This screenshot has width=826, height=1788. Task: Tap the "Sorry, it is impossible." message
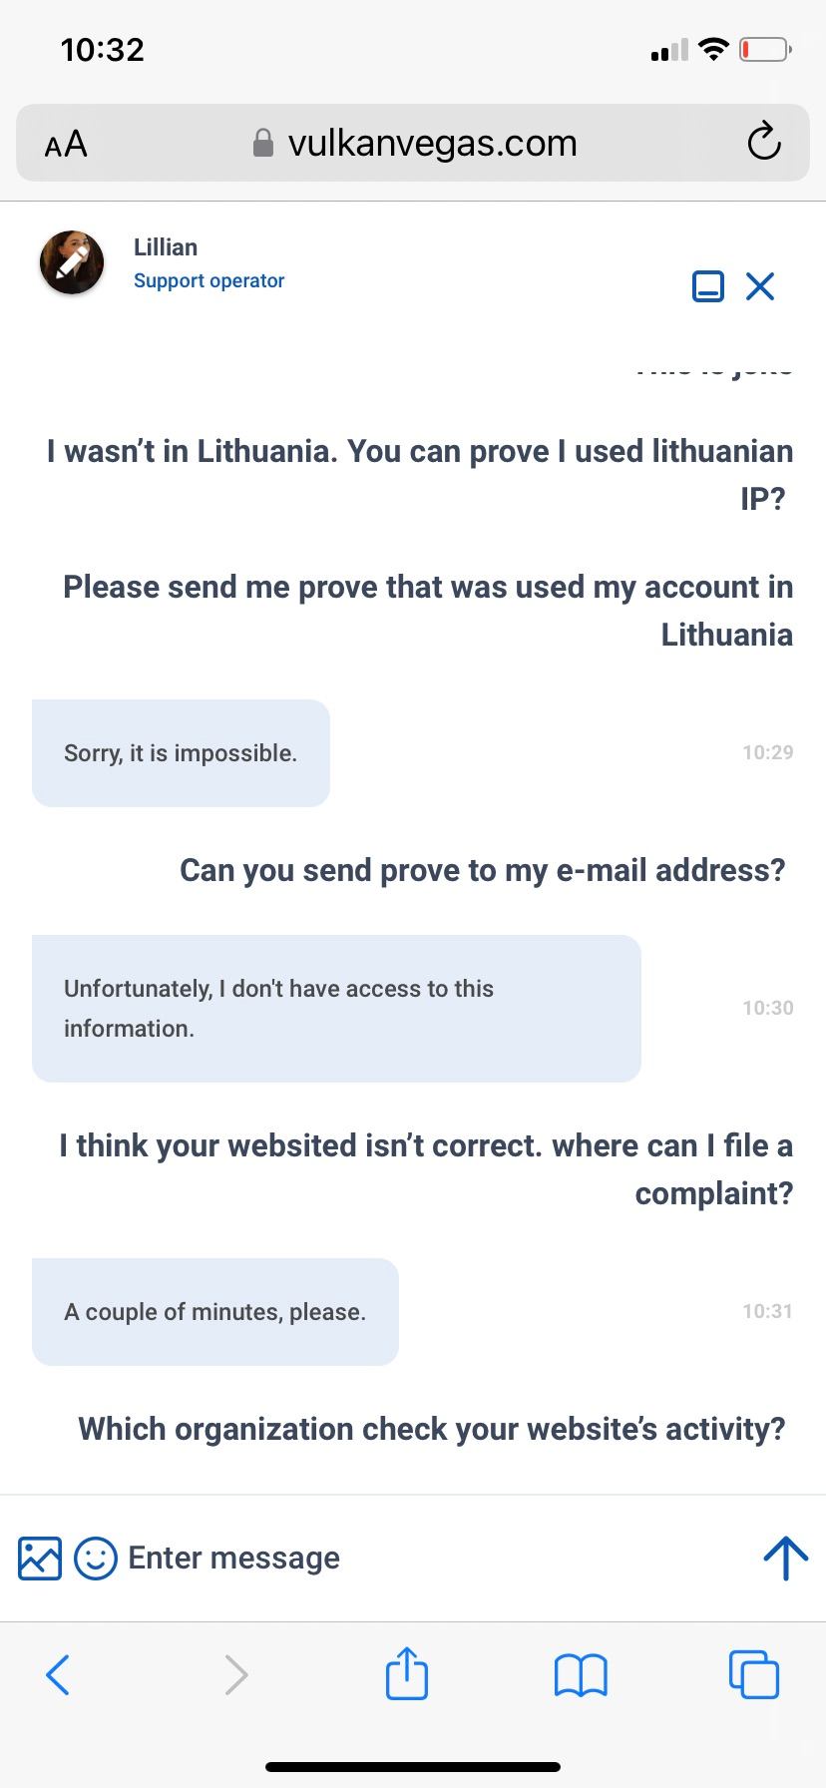181,753
